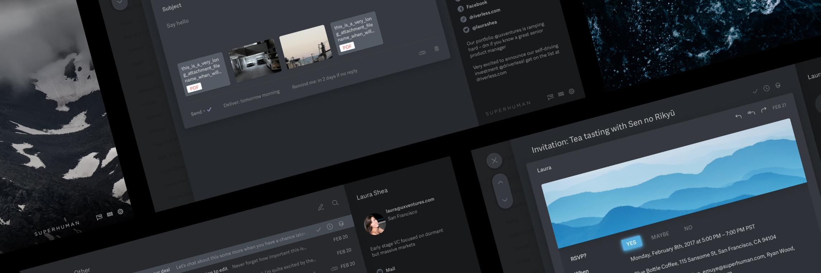This screenshot has width=821, height=273.
Task: Open the lower-left PDF attachment card
Action: point(204,74)
